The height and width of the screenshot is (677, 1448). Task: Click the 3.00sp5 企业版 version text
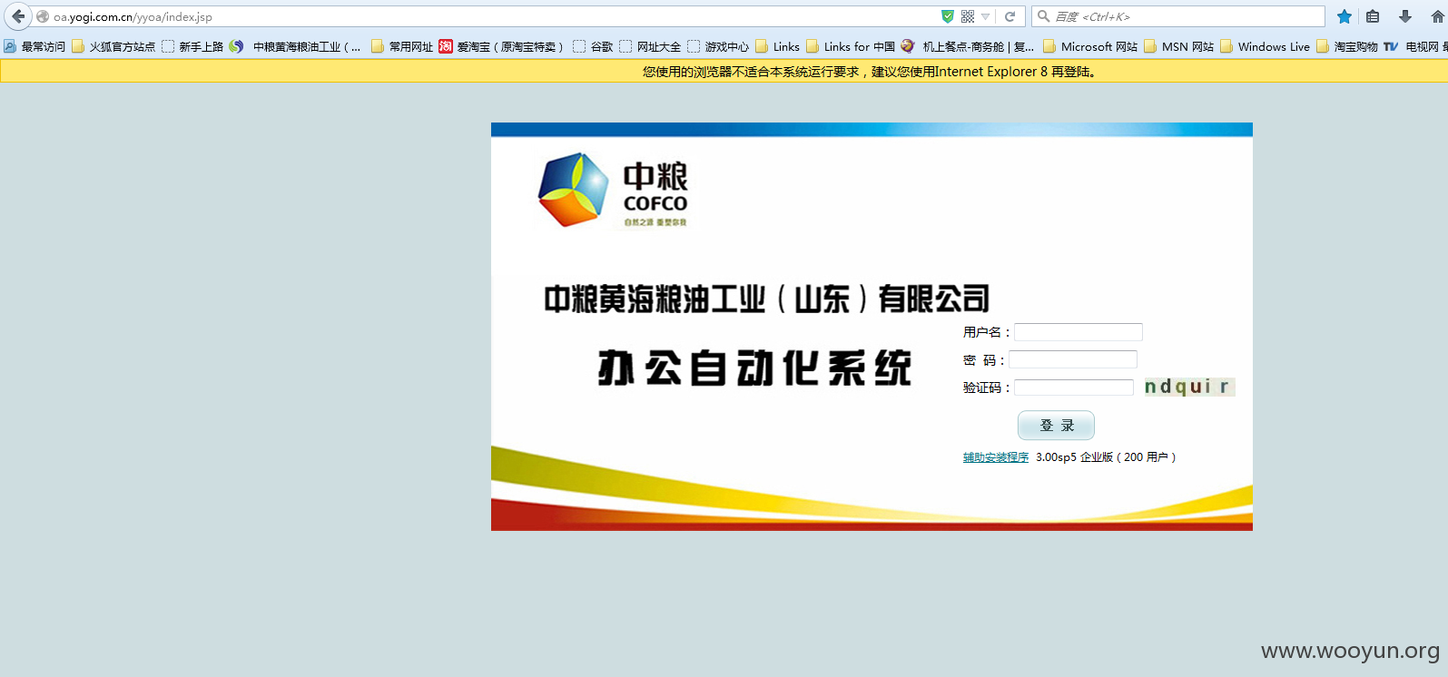point(1106,457)
